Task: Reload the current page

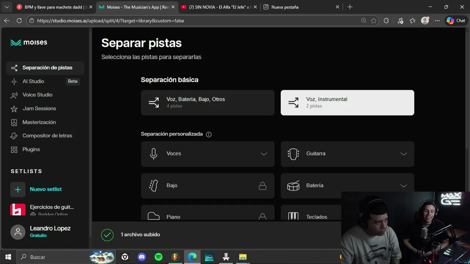Action: point(19,21)
